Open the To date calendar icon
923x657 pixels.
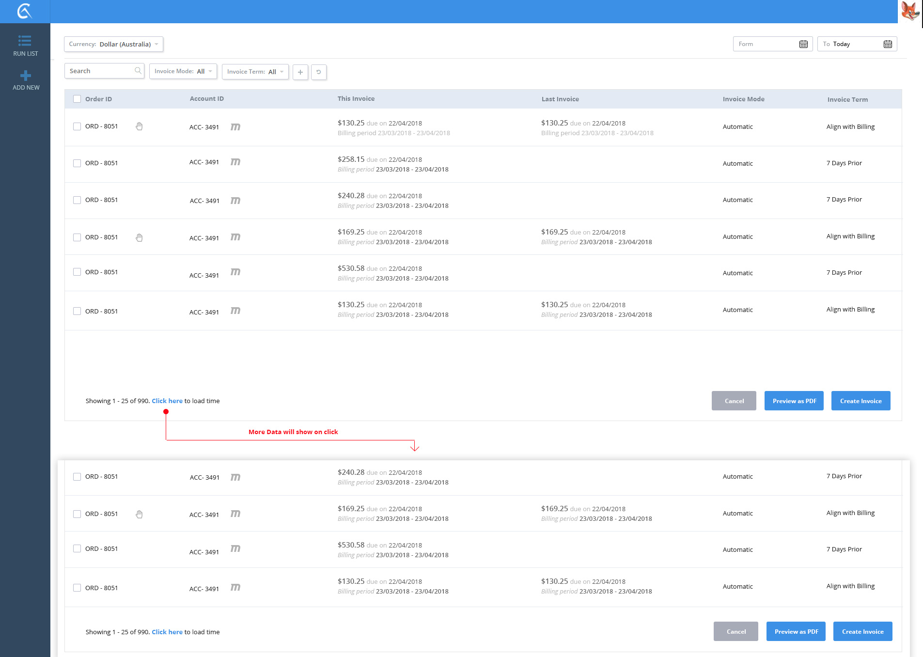pos(888,44)
